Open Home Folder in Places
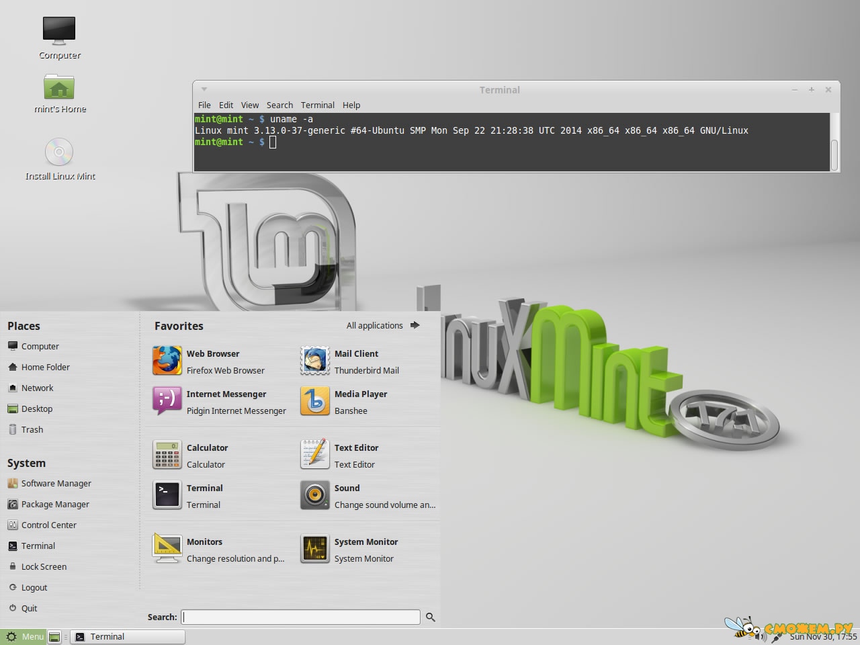The width and height of the screenshot is (860, 645). pyautogui.click(x=39, y=367)
